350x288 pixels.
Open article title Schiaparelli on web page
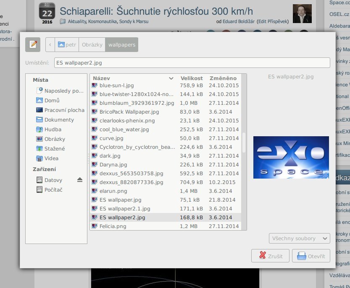[156, 11]
